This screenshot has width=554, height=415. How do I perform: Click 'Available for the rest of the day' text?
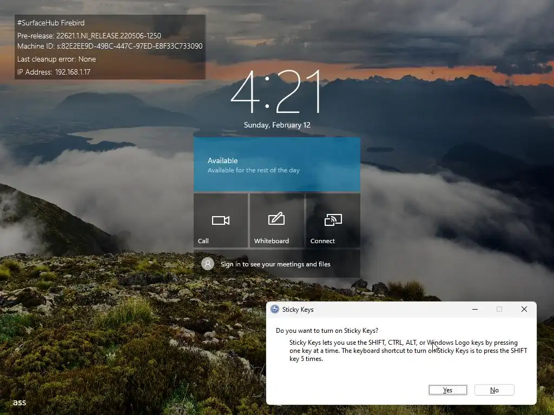pyautogui.click(x=253, y=170)
